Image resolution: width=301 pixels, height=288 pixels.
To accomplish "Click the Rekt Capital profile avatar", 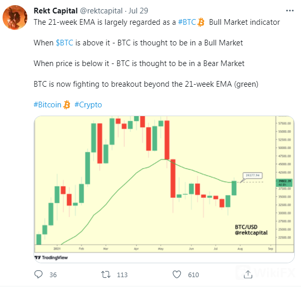I will (x=15, y=18).
